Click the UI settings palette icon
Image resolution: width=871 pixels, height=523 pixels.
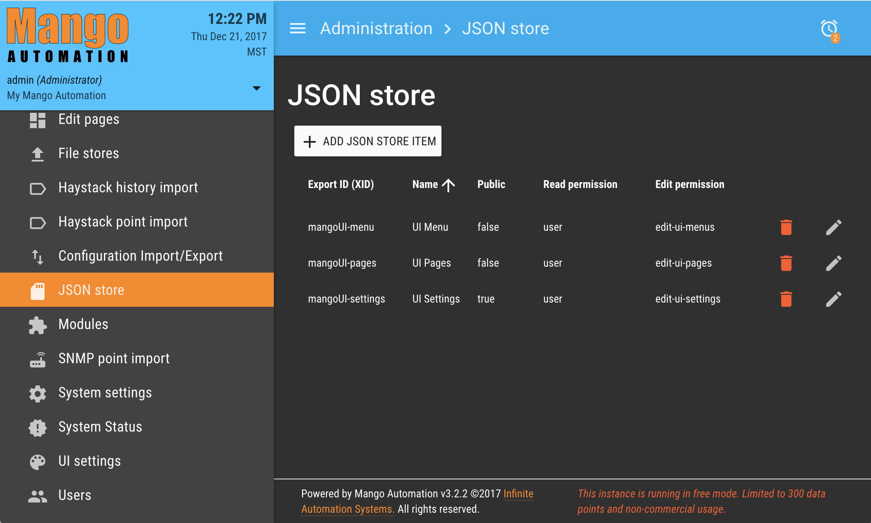click(38, 462)
